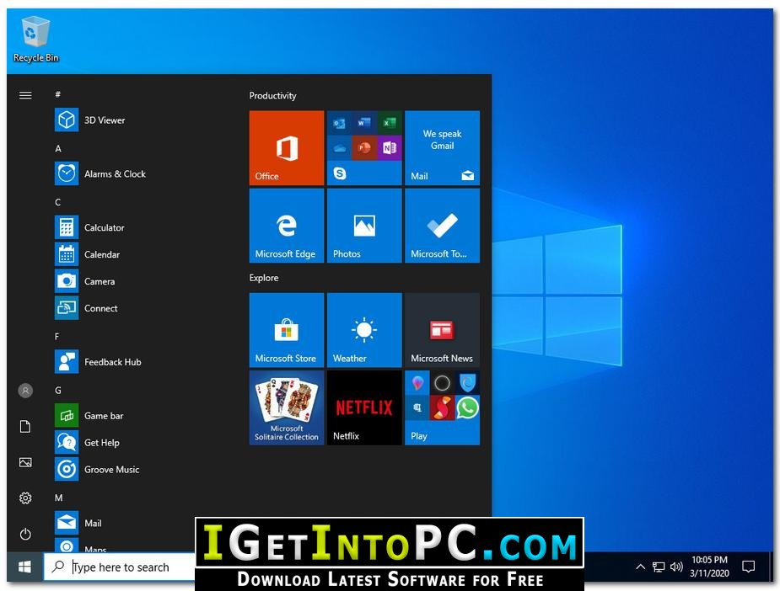Open the Netflix tile

tap(364, 407)
